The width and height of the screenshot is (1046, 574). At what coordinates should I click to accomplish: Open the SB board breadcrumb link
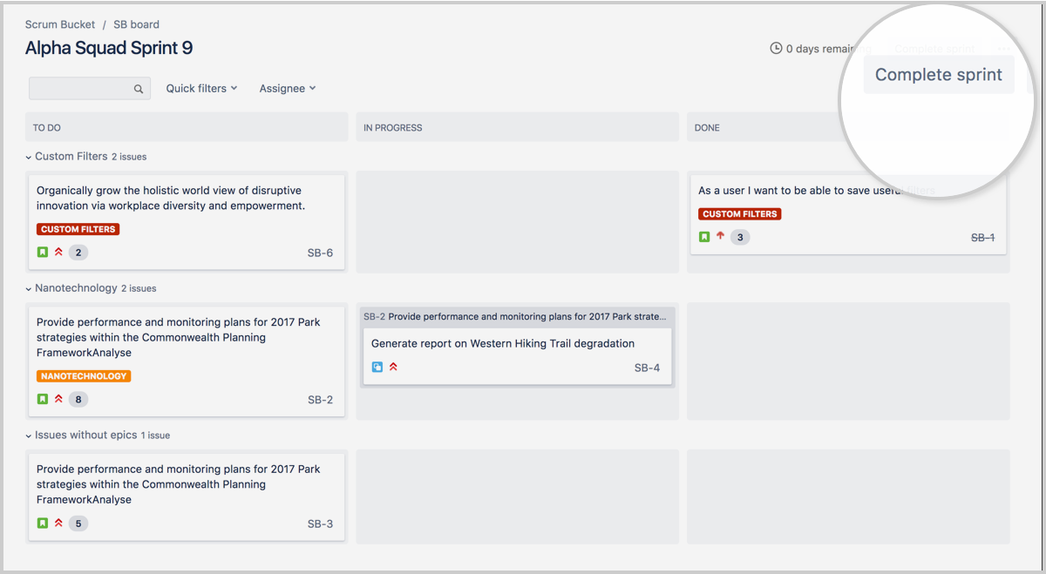[x=136, y=24]
